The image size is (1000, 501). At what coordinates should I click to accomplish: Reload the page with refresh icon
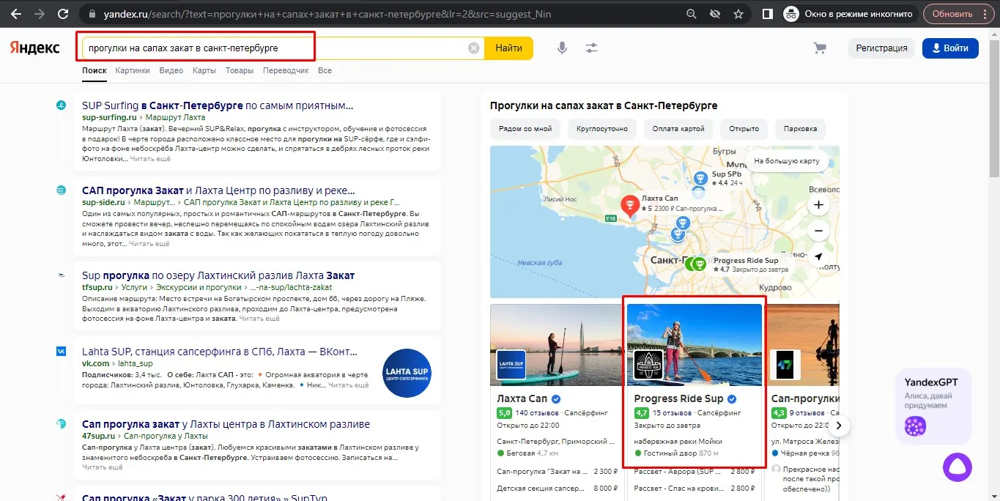coord(63,14)
